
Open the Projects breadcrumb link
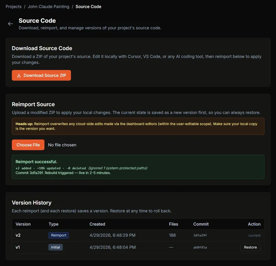[13, 7]
